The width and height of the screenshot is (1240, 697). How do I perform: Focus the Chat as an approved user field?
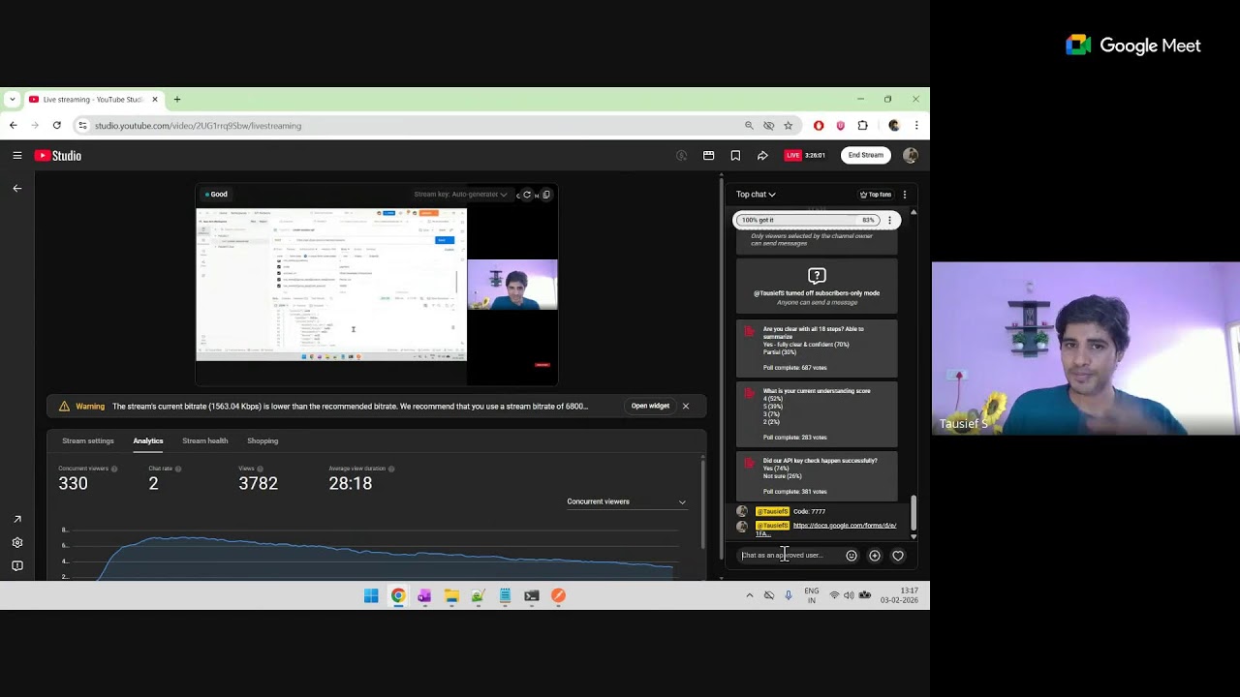[x=790, y=556]
